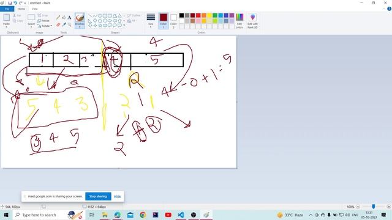392x220 pixels.
Task: Activate Color 2 background selector
Action: [x=173, y=21]
